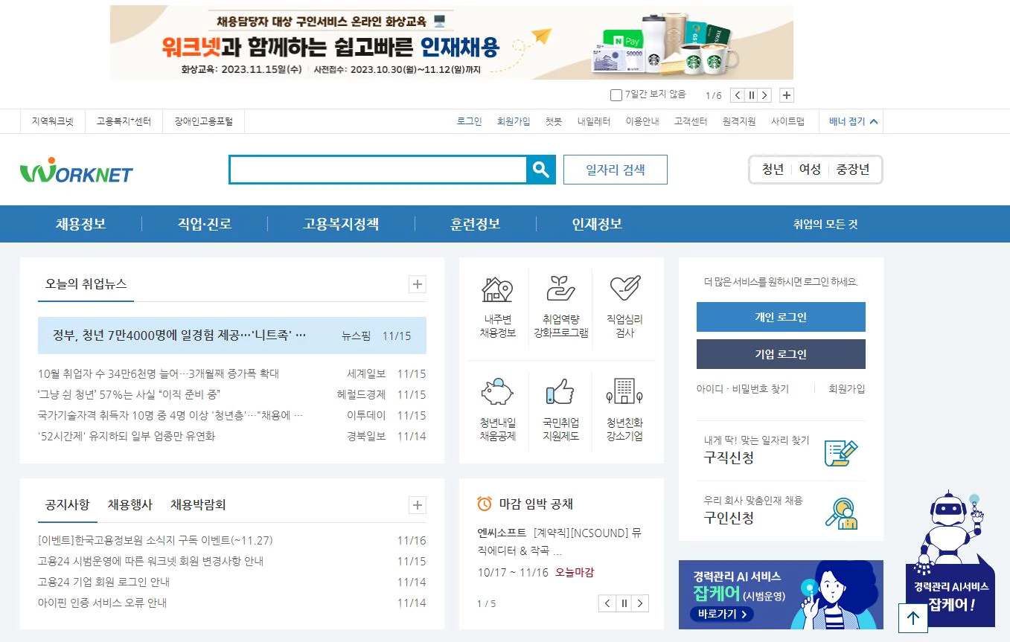Viewport: 1010px width, 642px height.
Task: Check 7일간 보지 않음 checkbox
Action: [616, 95]
